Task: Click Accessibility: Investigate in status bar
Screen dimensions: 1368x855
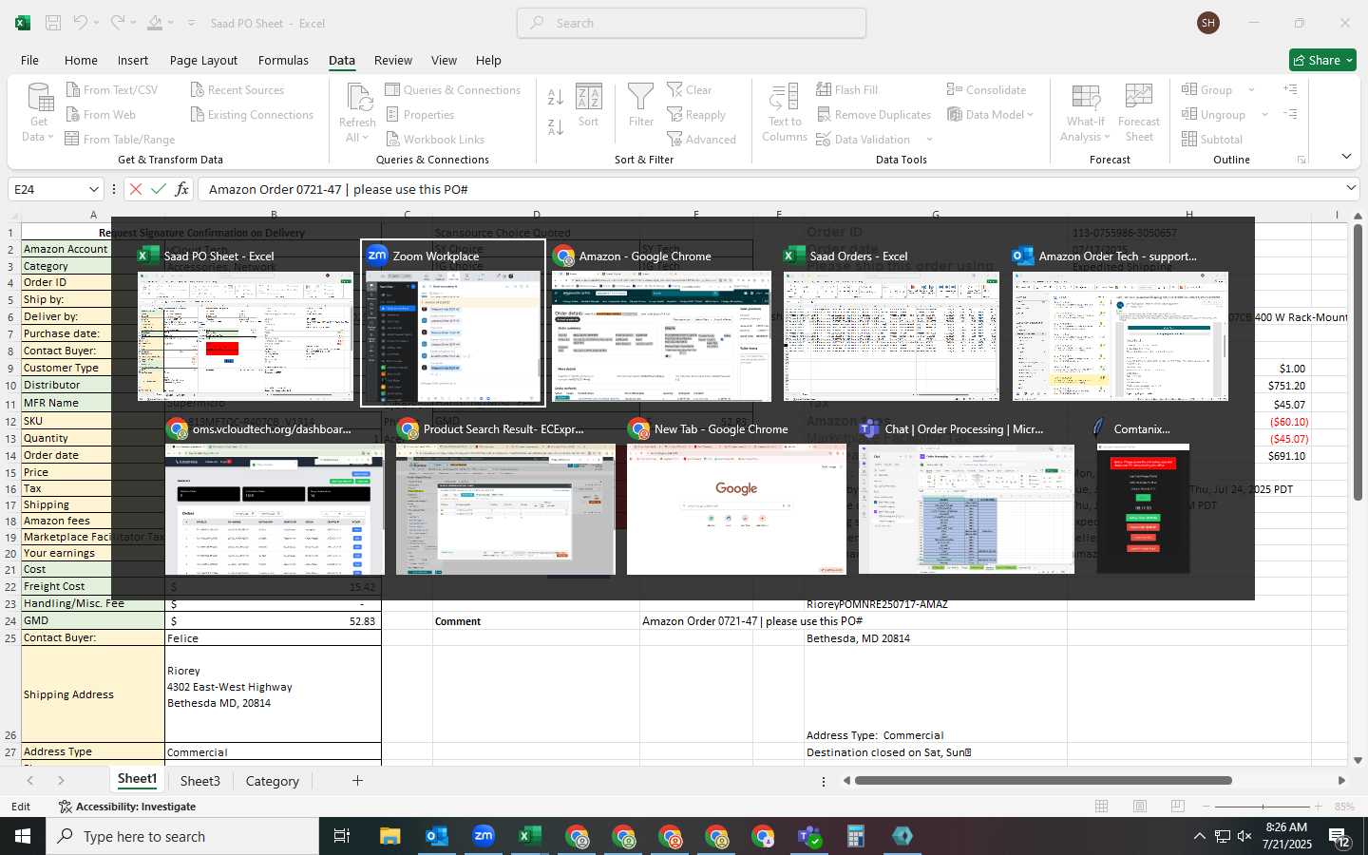Action: [127, 807]
